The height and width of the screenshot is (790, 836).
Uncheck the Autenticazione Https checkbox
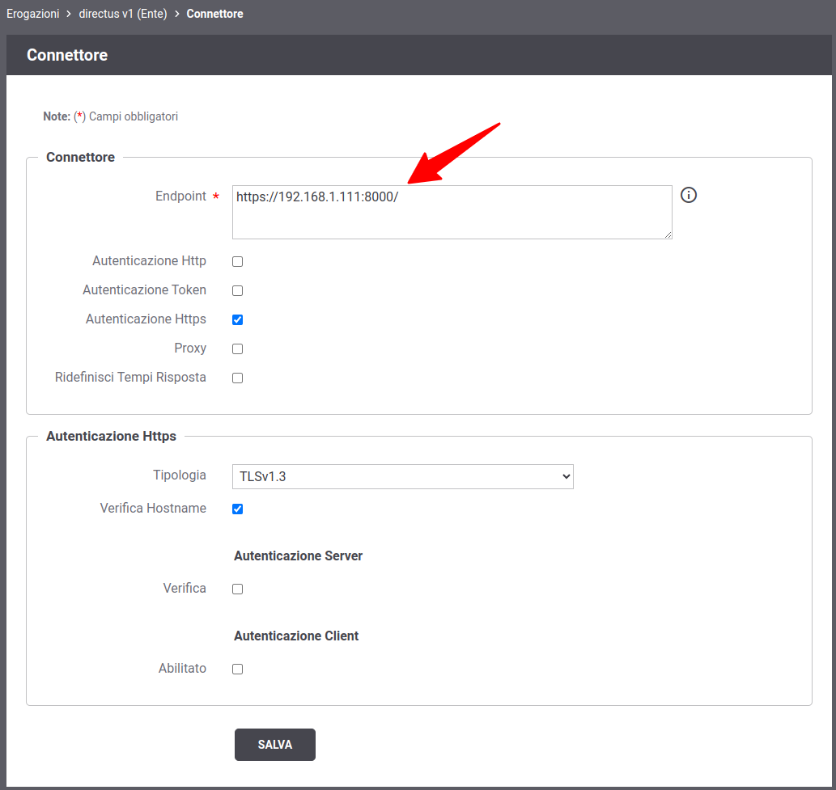238,320
